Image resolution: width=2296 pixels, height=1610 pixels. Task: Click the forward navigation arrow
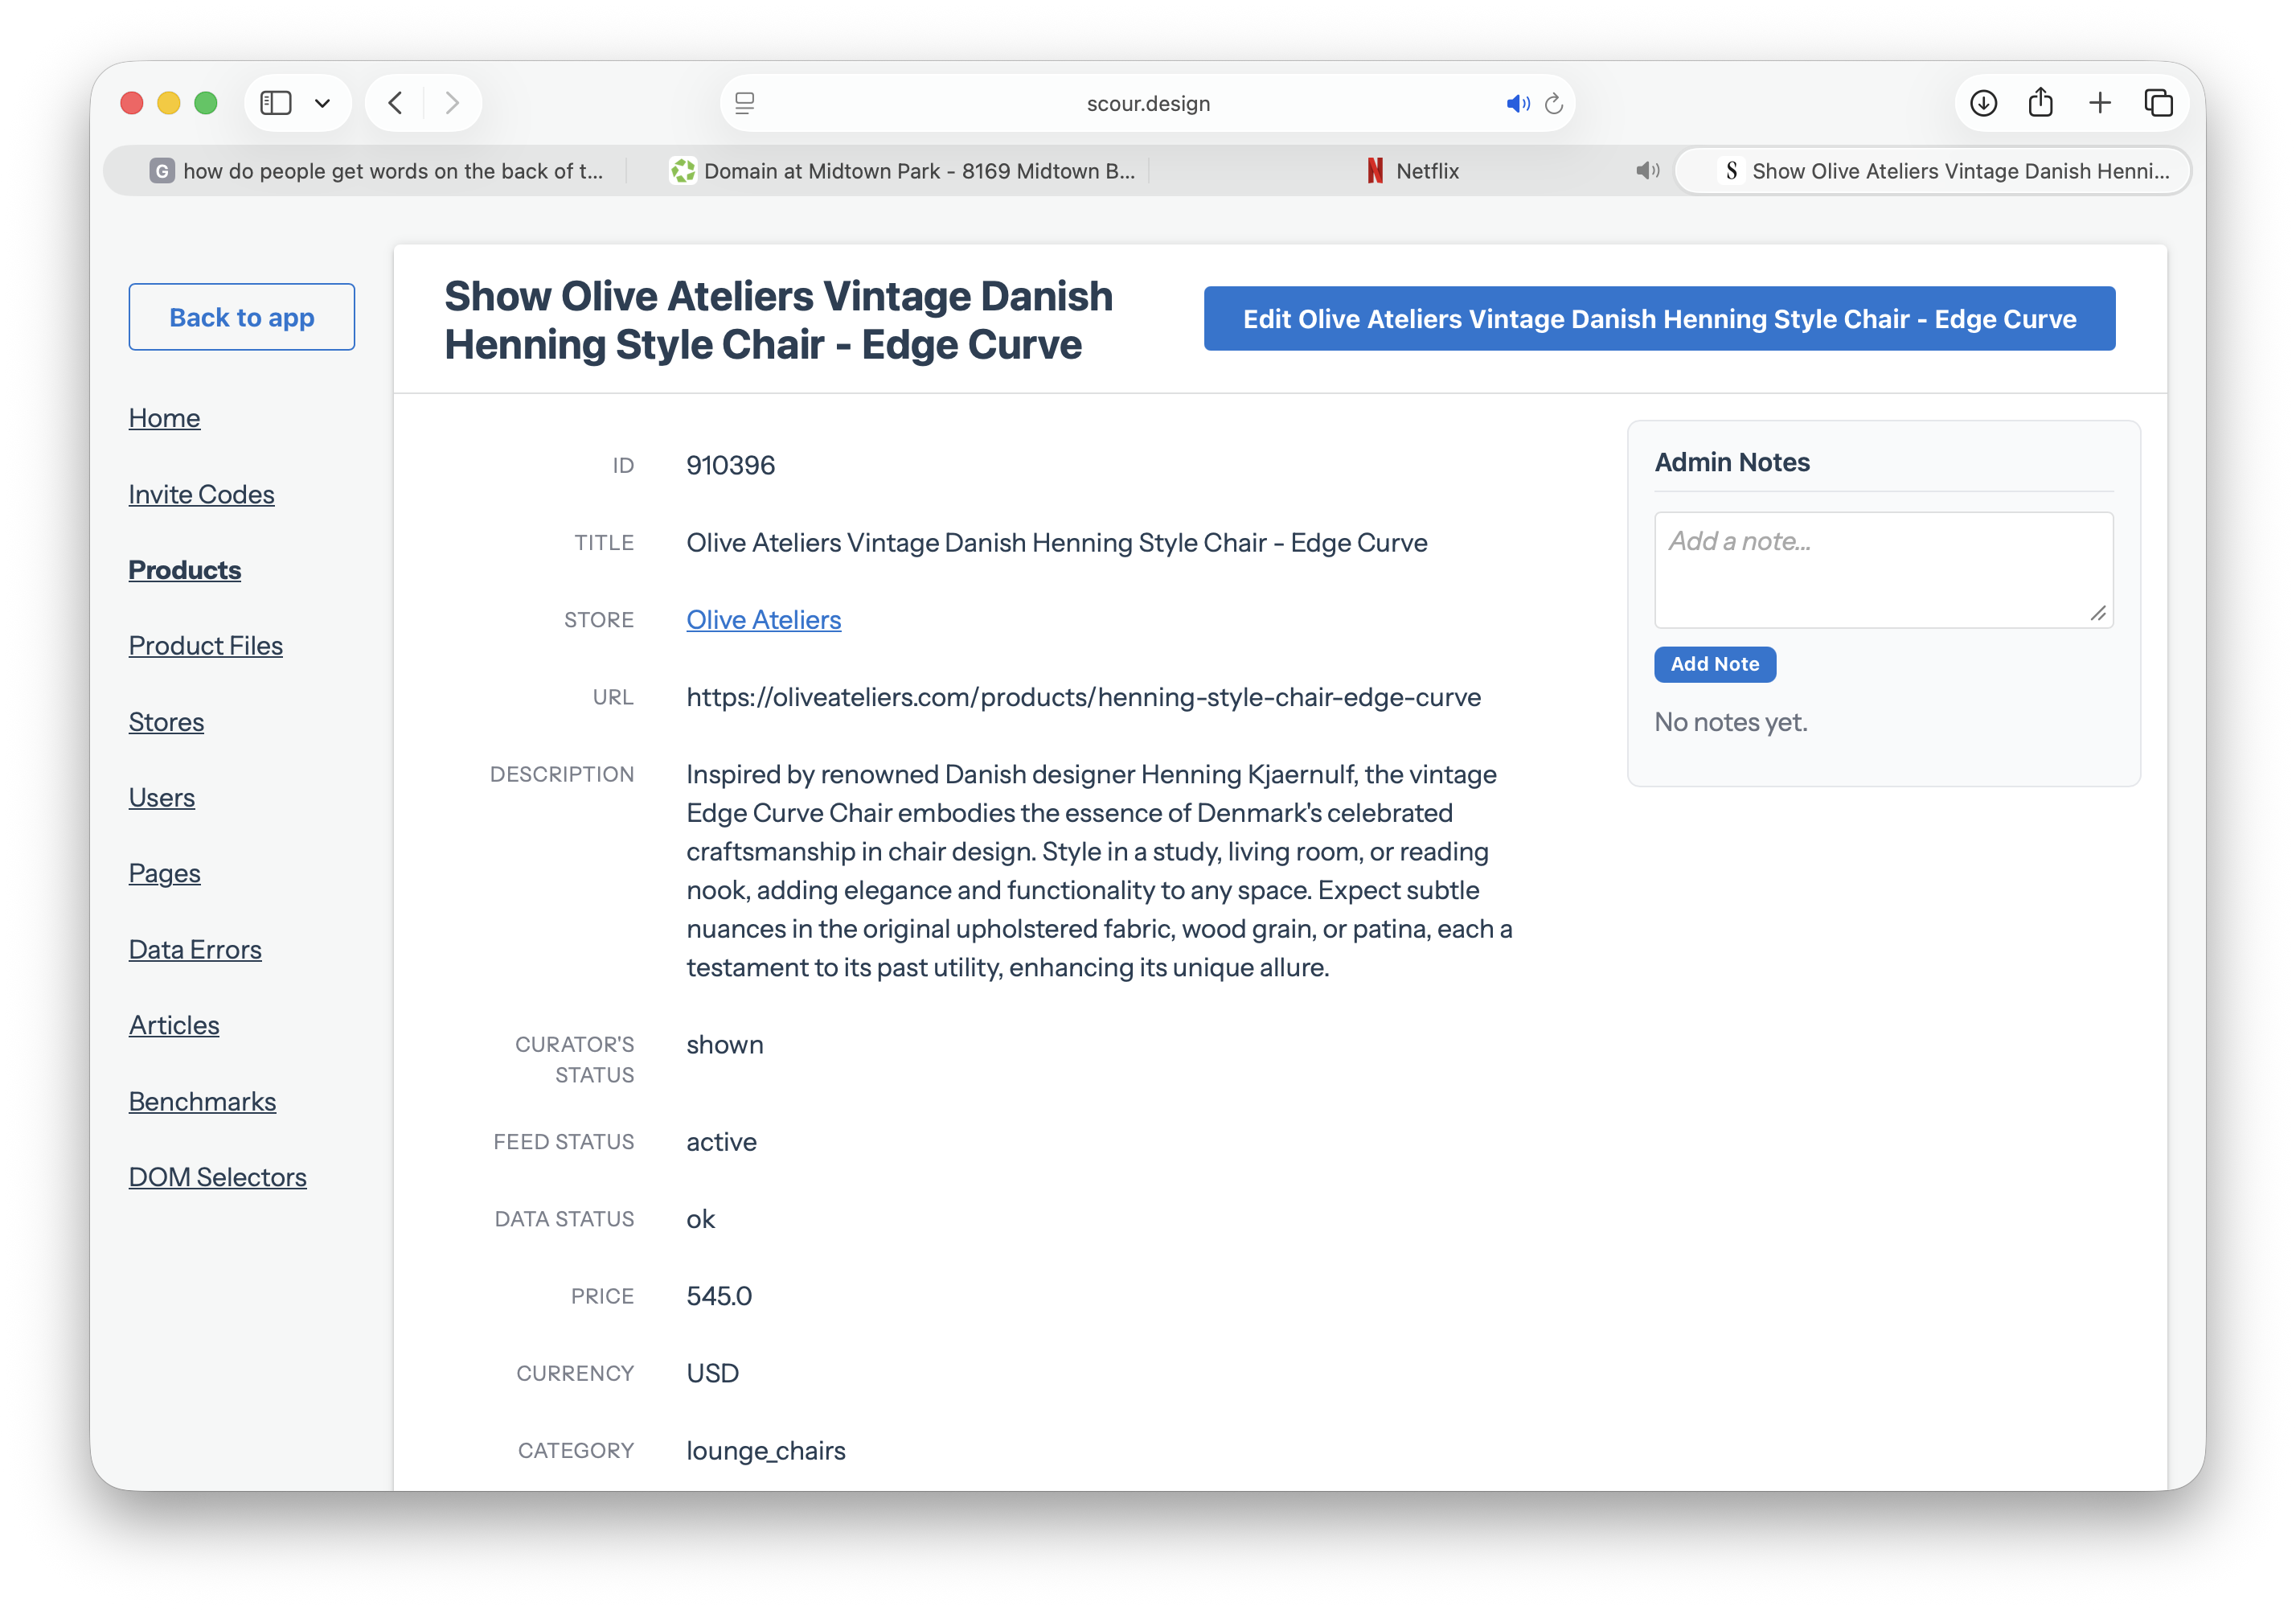coord(452,103)
